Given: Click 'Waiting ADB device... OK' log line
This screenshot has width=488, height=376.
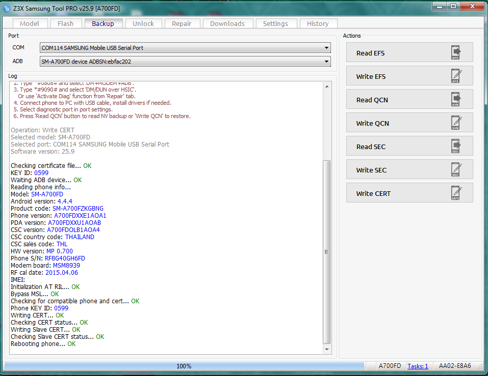Looking at the screenshot, I should [46, 180].
